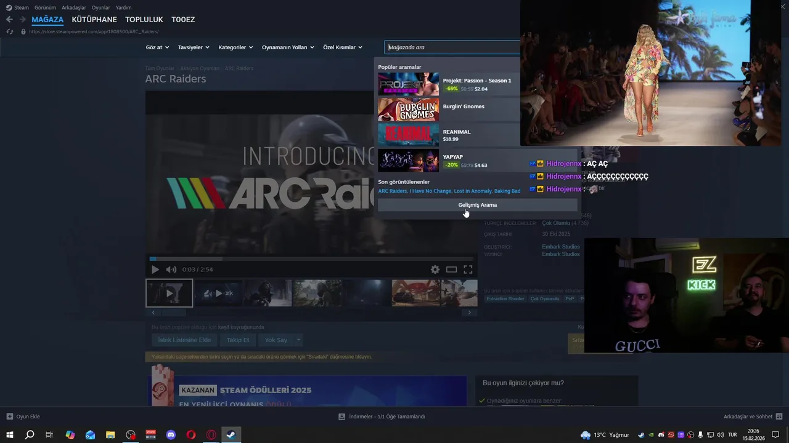Open video settings gear in the trailer player
Screen dimensions: 789x443
[x=435, y=269]
